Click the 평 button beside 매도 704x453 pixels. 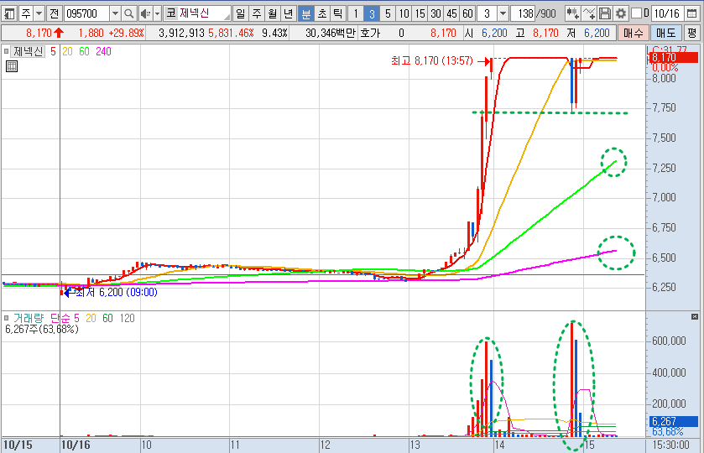691,33
